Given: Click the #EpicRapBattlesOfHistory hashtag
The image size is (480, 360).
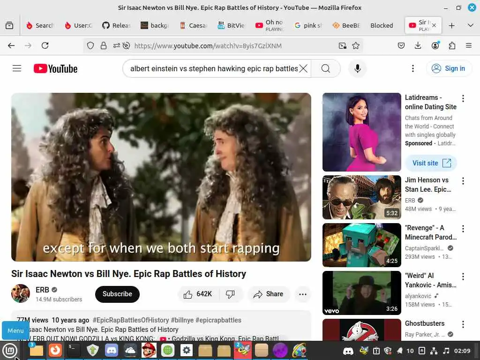Looking at the screenshot, I should (131, 320).
